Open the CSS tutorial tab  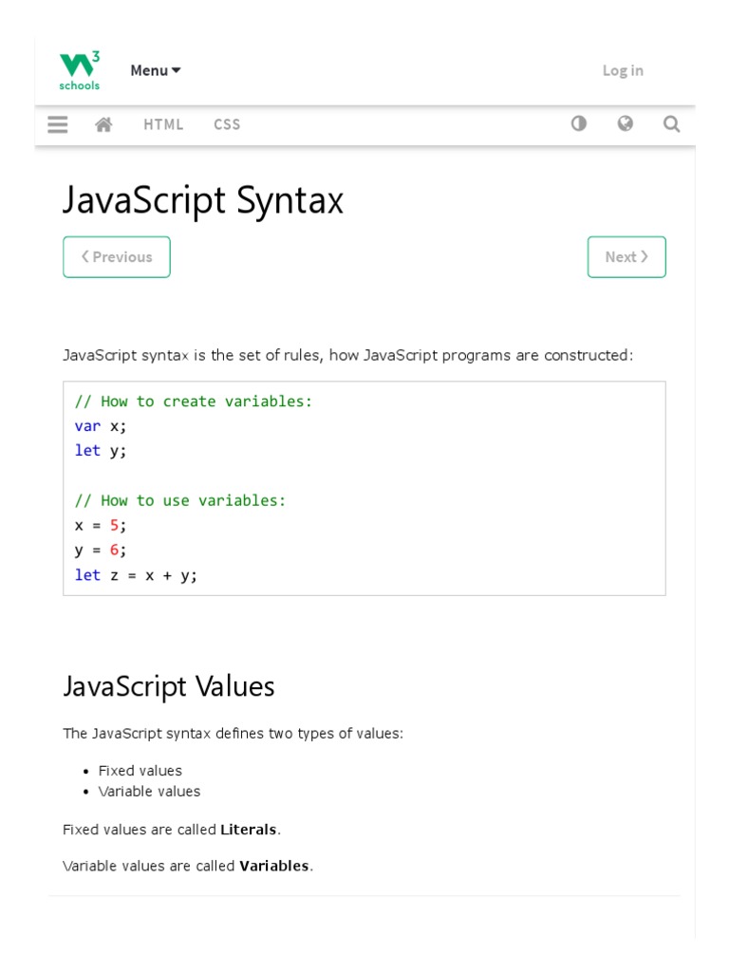[x=227, y=124]
